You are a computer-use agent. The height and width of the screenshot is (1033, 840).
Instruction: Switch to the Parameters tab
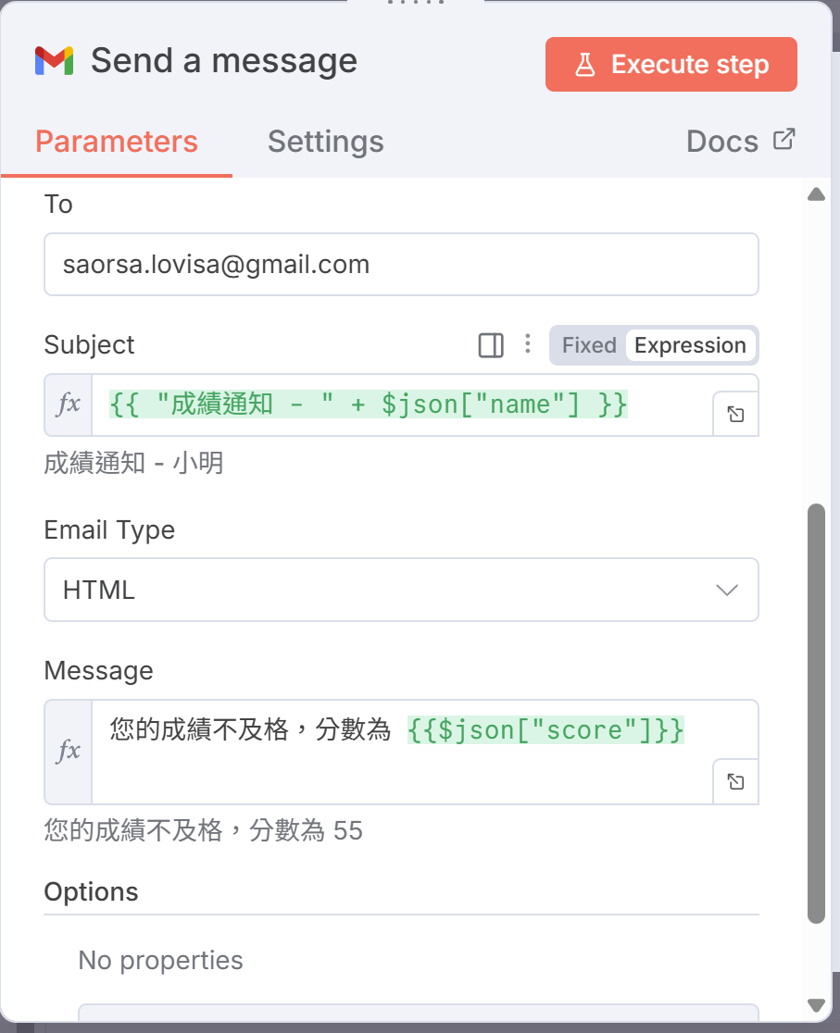(117, 142)
